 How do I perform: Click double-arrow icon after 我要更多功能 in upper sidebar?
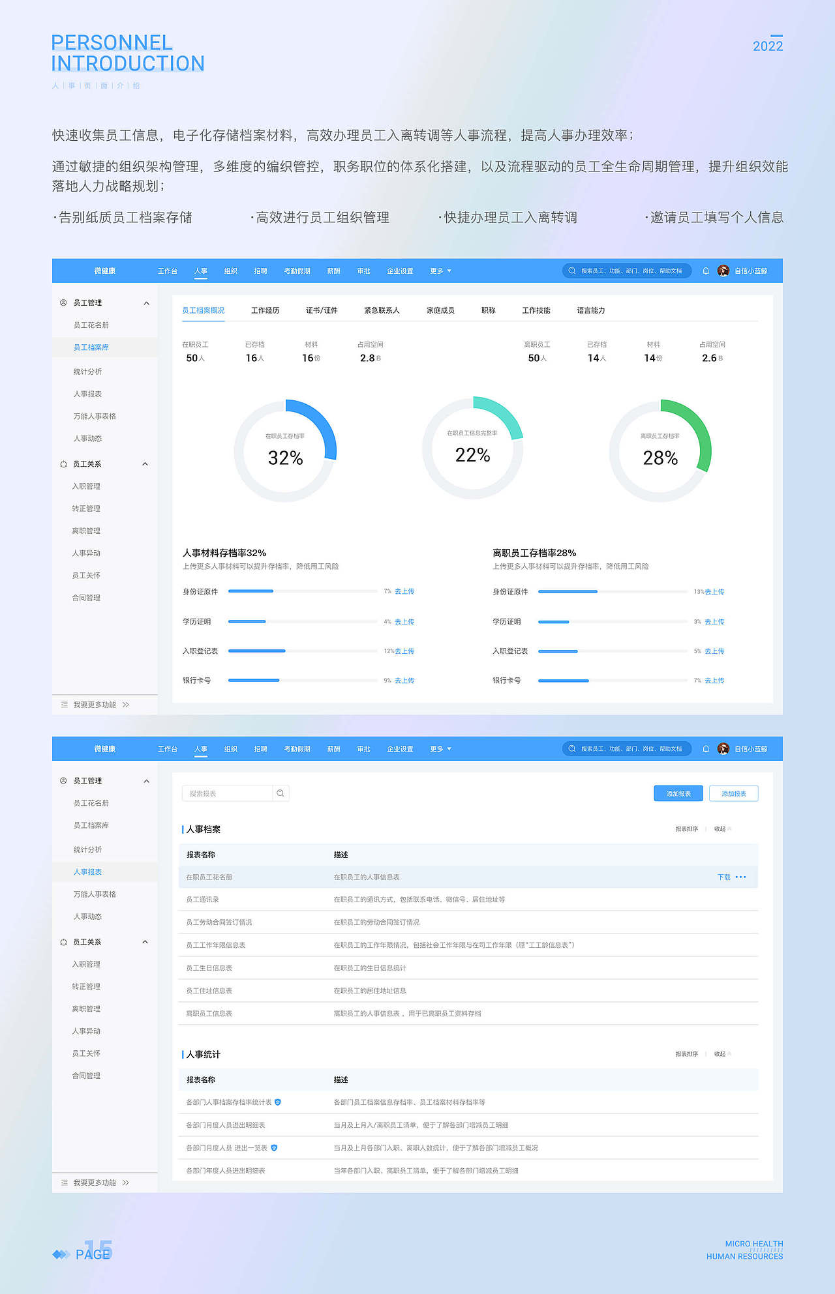(126, 705)
